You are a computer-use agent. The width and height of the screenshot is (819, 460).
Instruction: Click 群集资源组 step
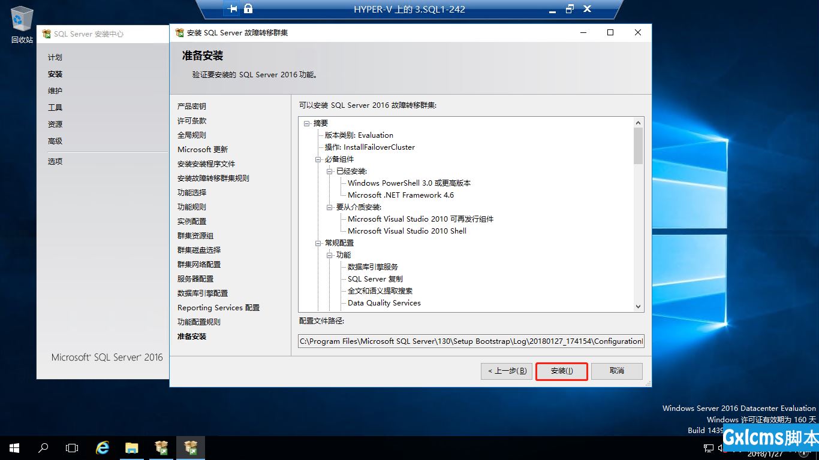195,235
